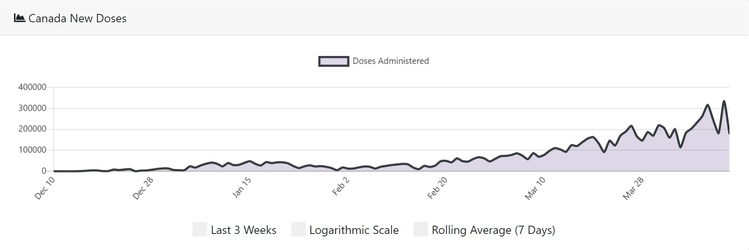Click the Canada New Doses heading text
749x250 pixels.
tap(77, 19)
